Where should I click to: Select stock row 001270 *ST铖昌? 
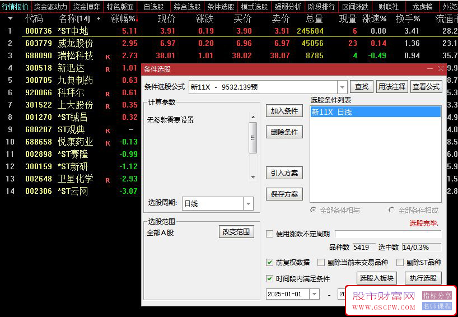[70, 117]
